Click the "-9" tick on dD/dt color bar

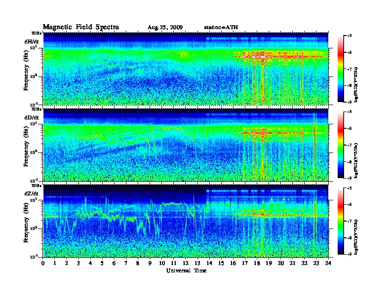click(350, 178)
